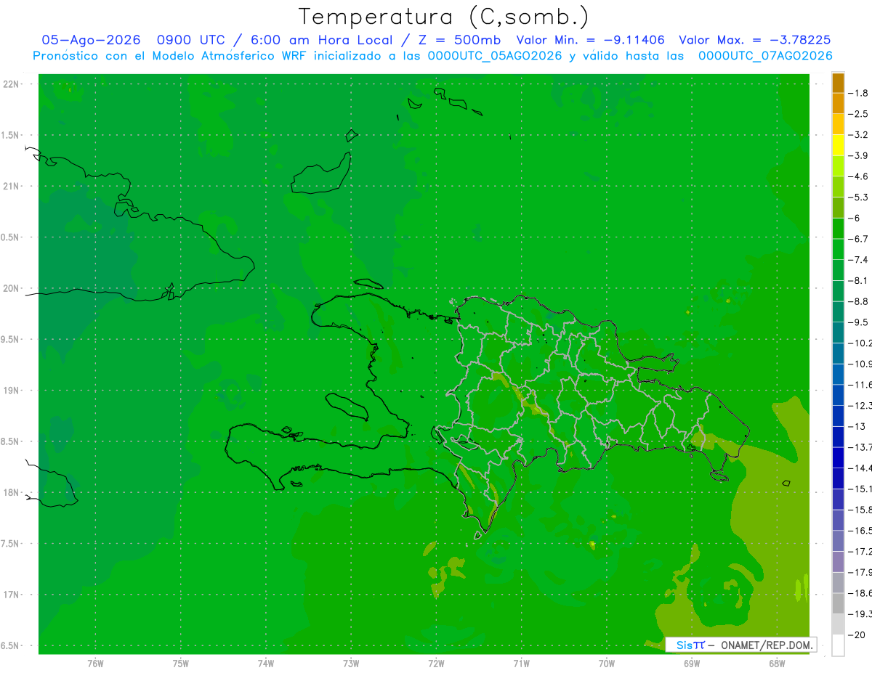Click the "ONAMET/REP.DOM." credit label
872x673 pixels.
(767, 645)
